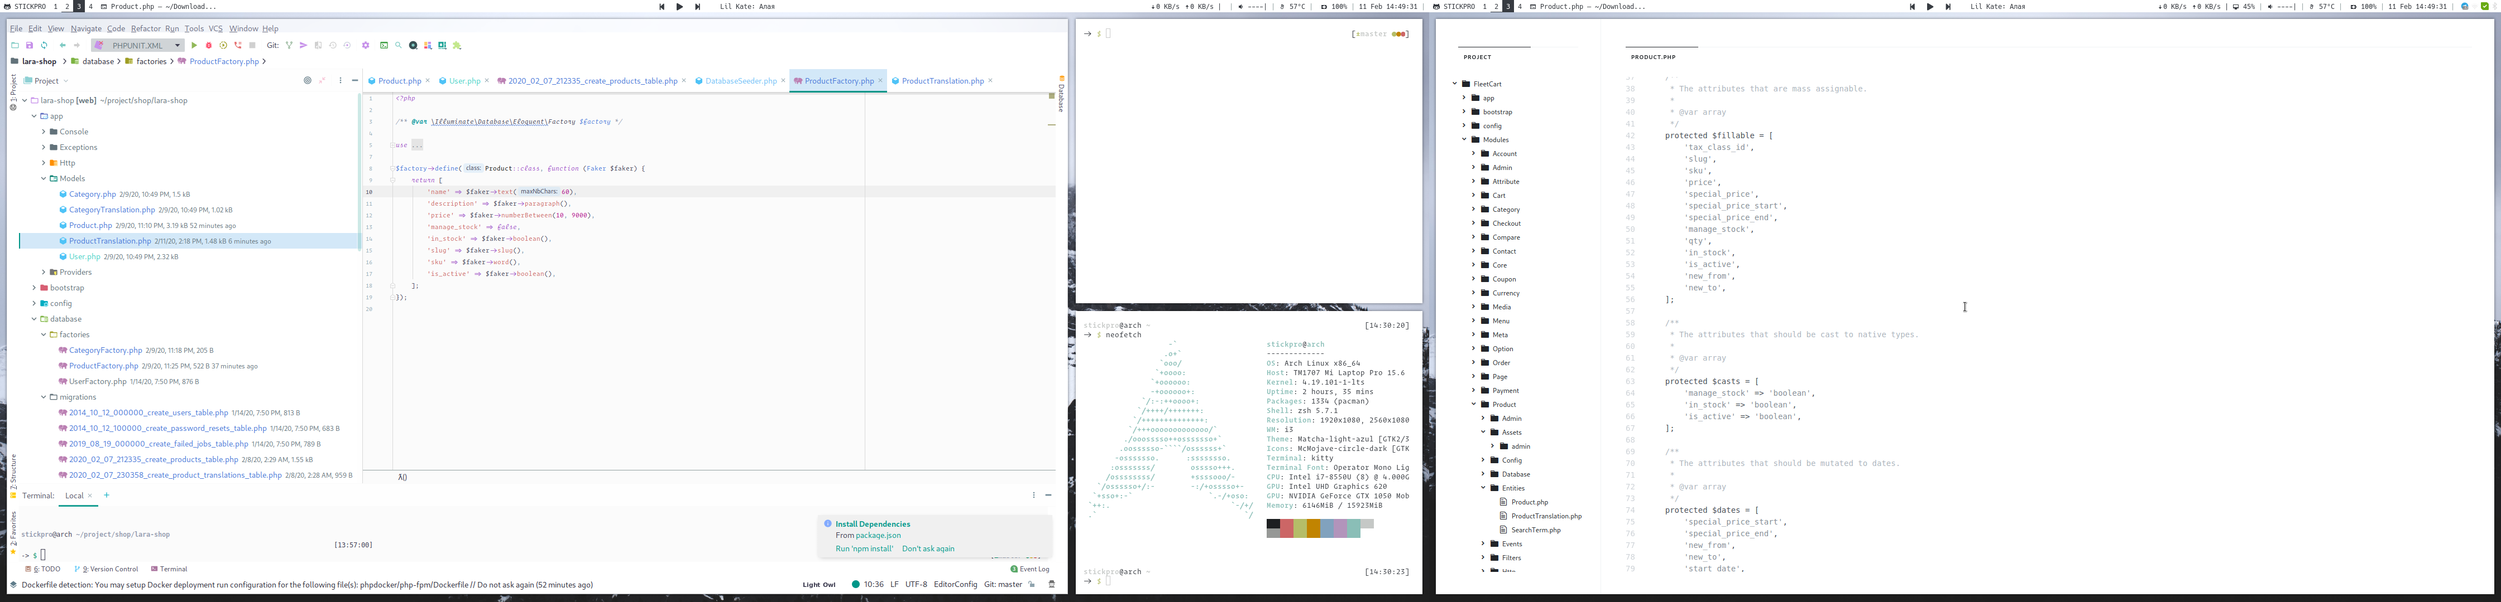Open the terminal toolbar icon
Screen dimensions: 2501x602
coord(384,46)
